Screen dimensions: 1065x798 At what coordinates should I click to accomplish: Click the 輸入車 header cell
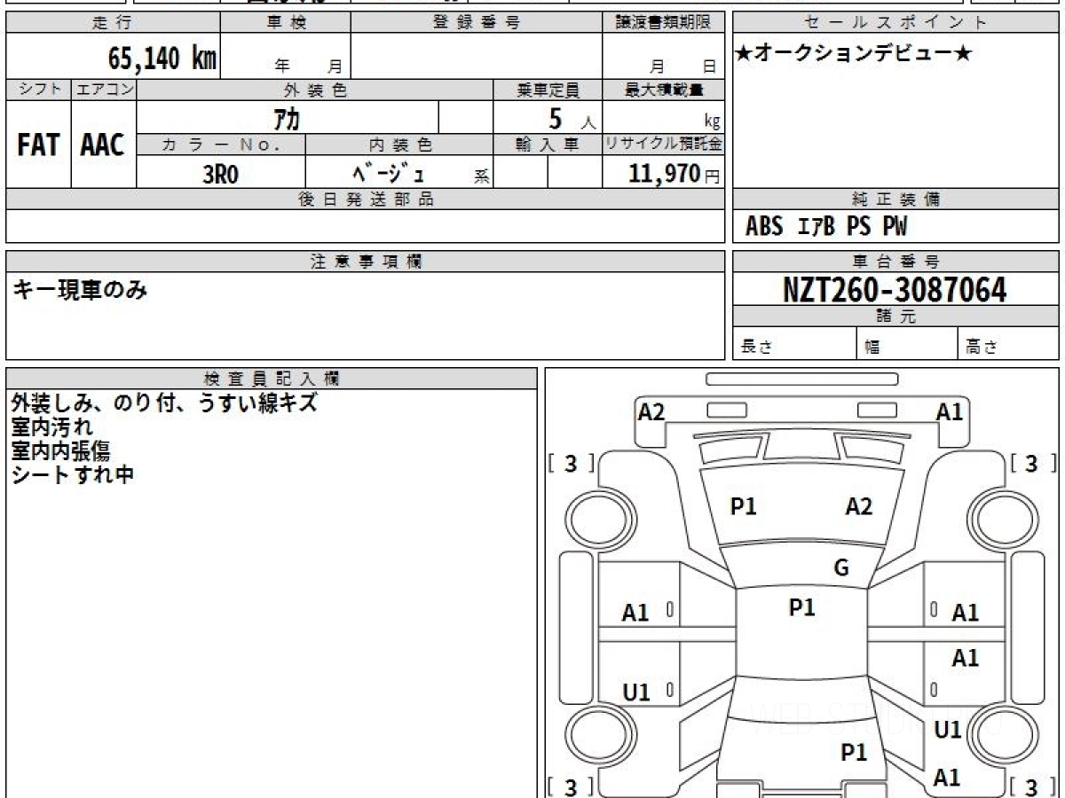point(548,145)
